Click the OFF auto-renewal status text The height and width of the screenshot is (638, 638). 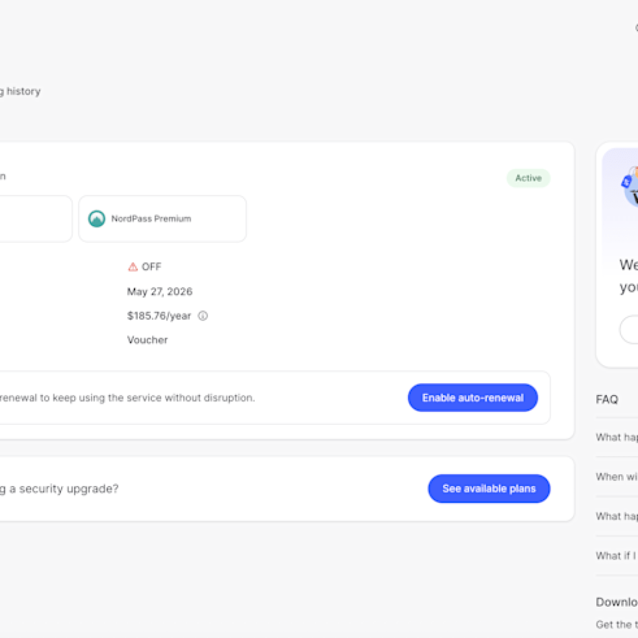(151, 267)
